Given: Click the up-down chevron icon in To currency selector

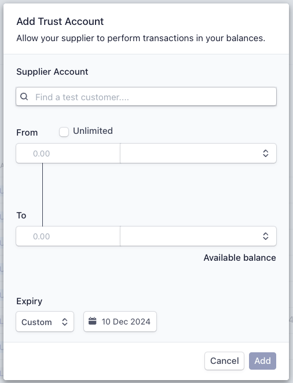Looking at the screenshot, I should [x=265, y=236].
